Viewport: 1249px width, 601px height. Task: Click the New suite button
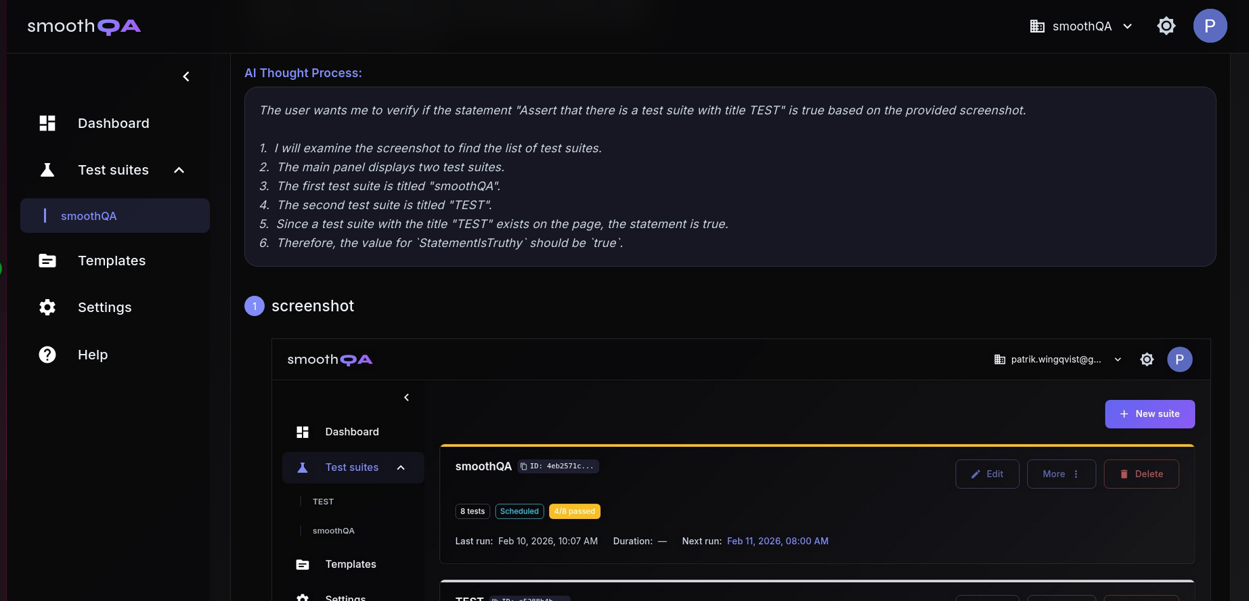(1149, 414)
